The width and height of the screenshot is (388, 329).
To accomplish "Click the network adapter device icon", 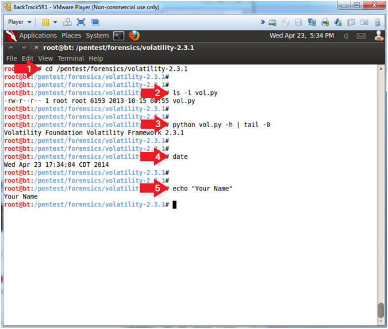I will 312,22.
